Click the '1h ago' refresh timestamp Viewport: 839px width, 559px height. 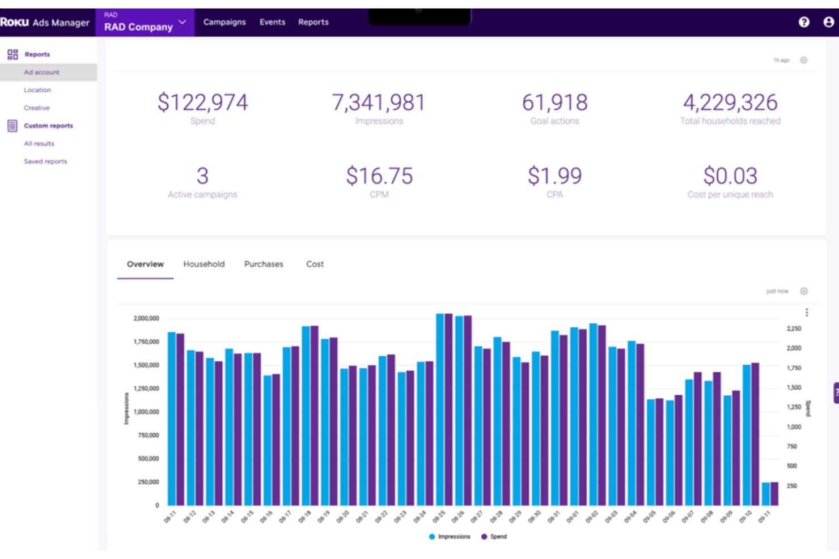(781, 60)
